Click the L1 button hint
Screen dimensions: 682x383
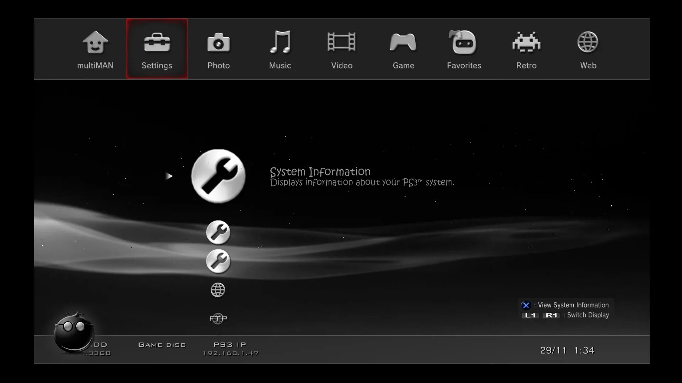[x=530, y=315]
